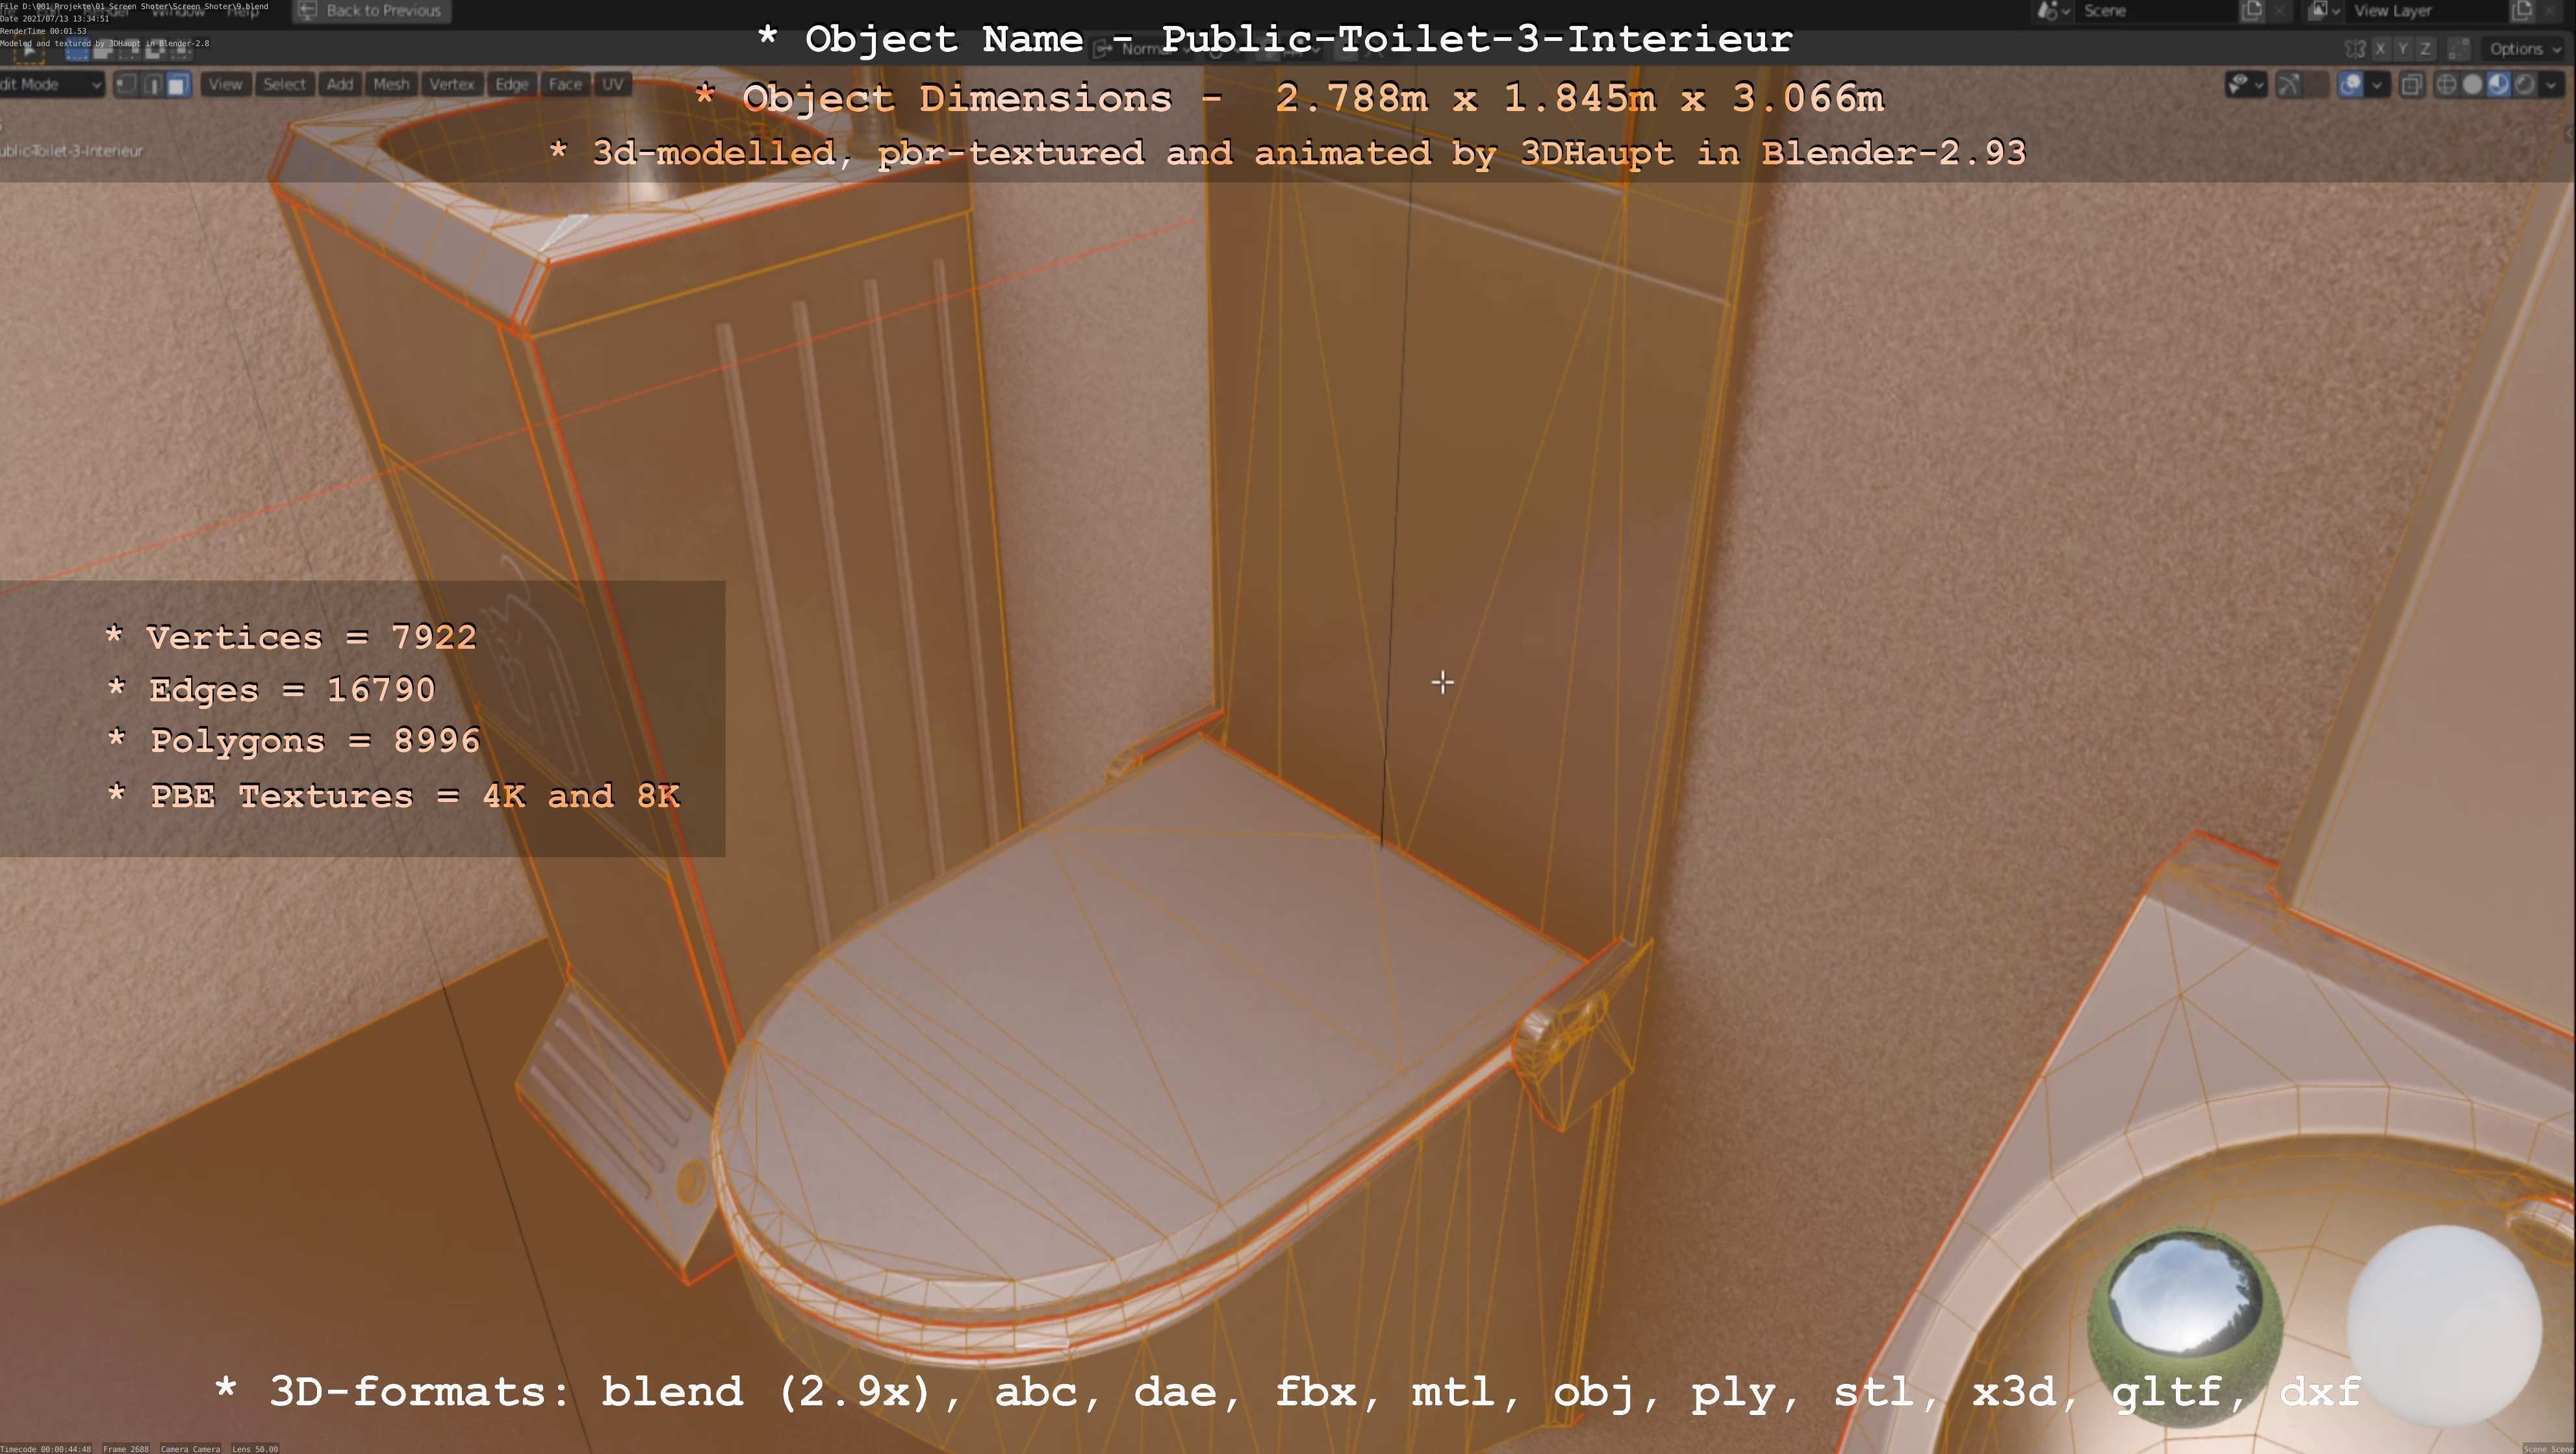Click the Timecode 00:00:44:48 text
The image size is (2576, 1454).
(x=46, y=1448)
